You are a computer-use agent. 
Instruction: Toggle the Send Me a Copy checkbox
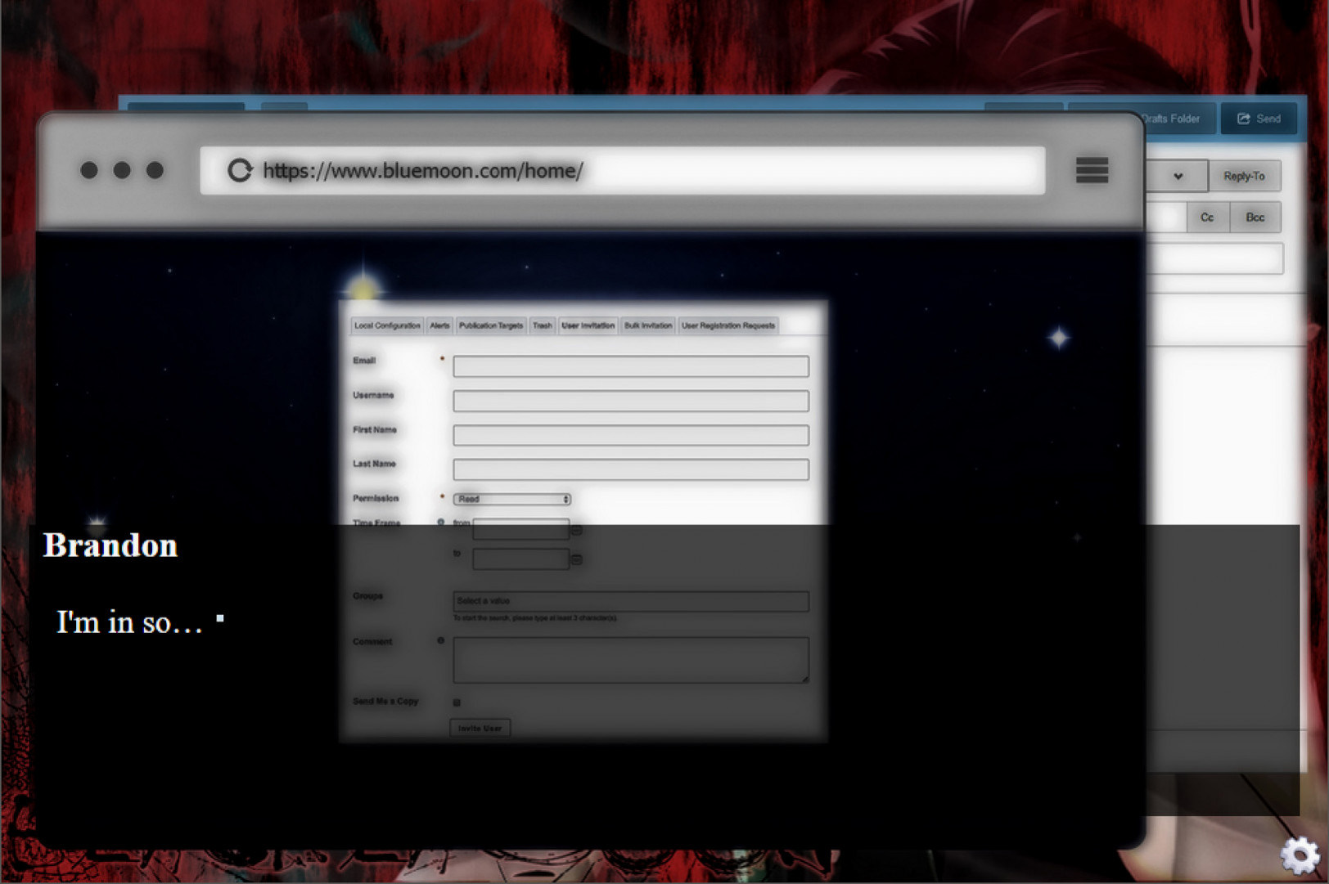point(457,702)
